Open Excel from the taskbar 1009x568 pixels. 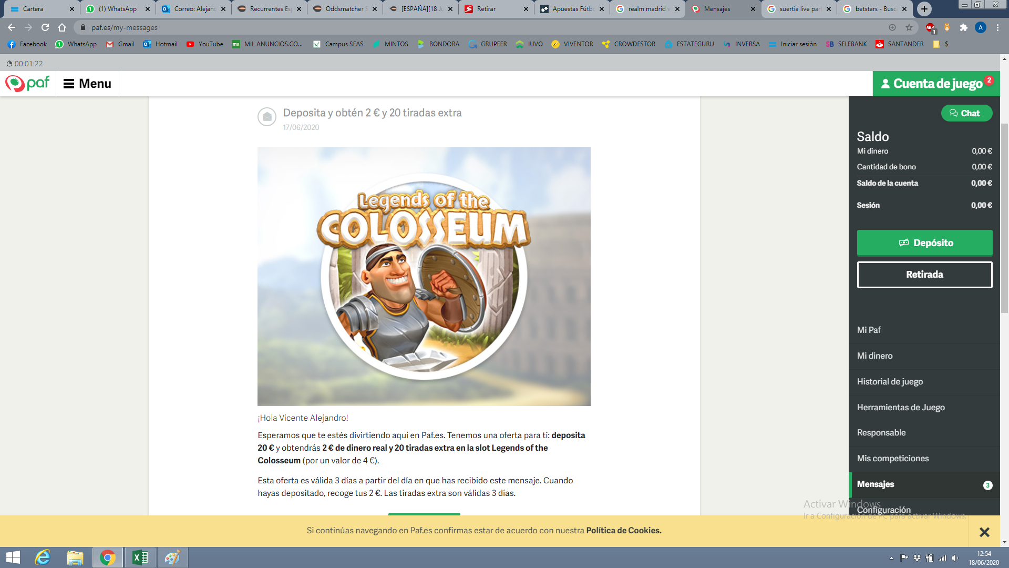(x=140, y=557)
